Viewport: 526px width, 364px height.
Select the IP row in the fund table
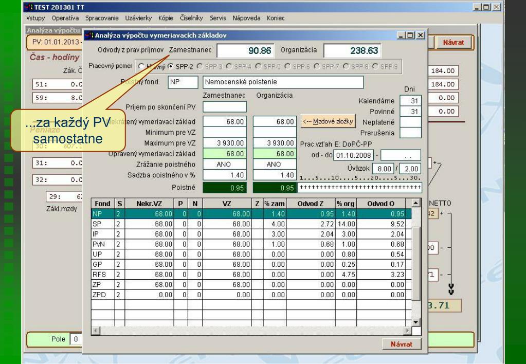point(251,234)
